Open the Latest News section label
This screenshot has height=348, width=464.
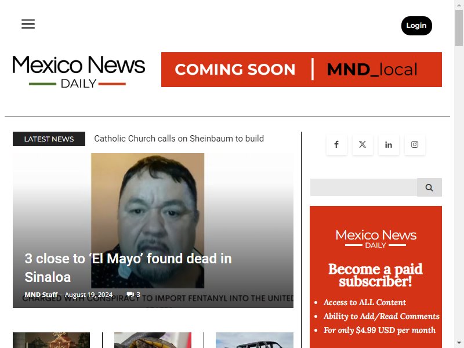(49, 139)
